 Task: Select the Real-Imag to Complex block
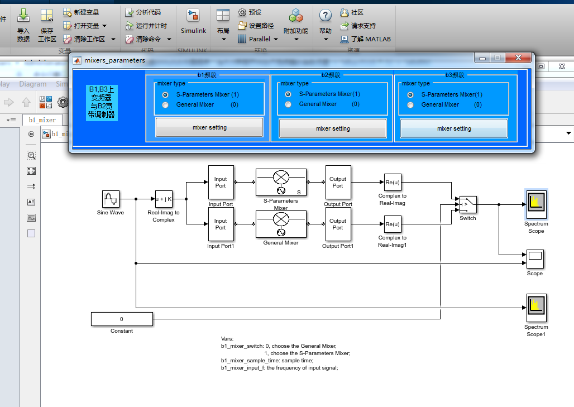(164, 199)
